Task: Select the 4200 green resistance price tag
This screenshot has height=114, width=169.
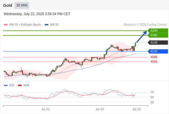Action: point(158,31)
